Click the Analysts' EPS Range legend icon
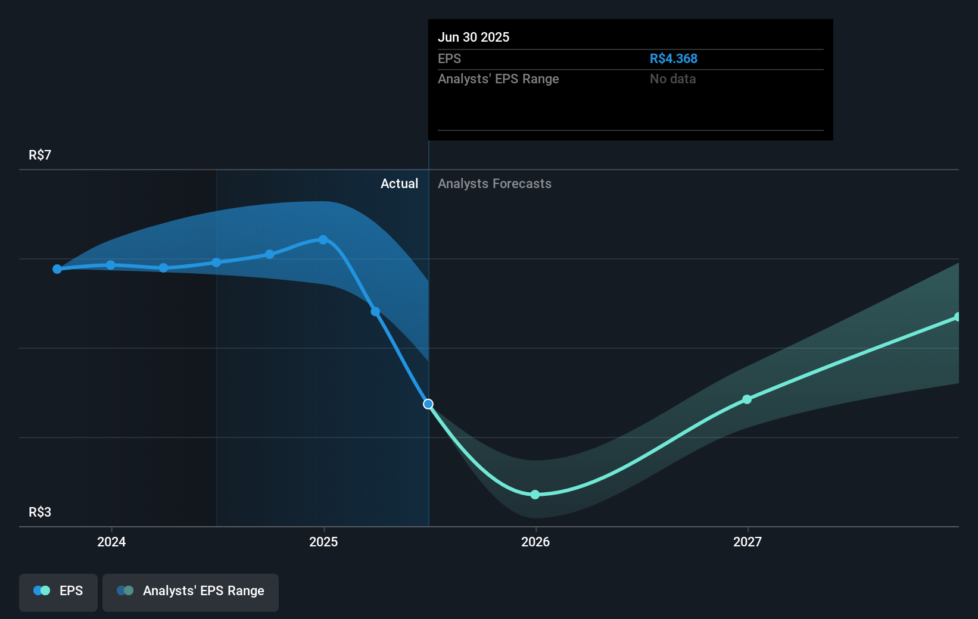This screenshot has height=619, width=978. click(x=126, y=590)
